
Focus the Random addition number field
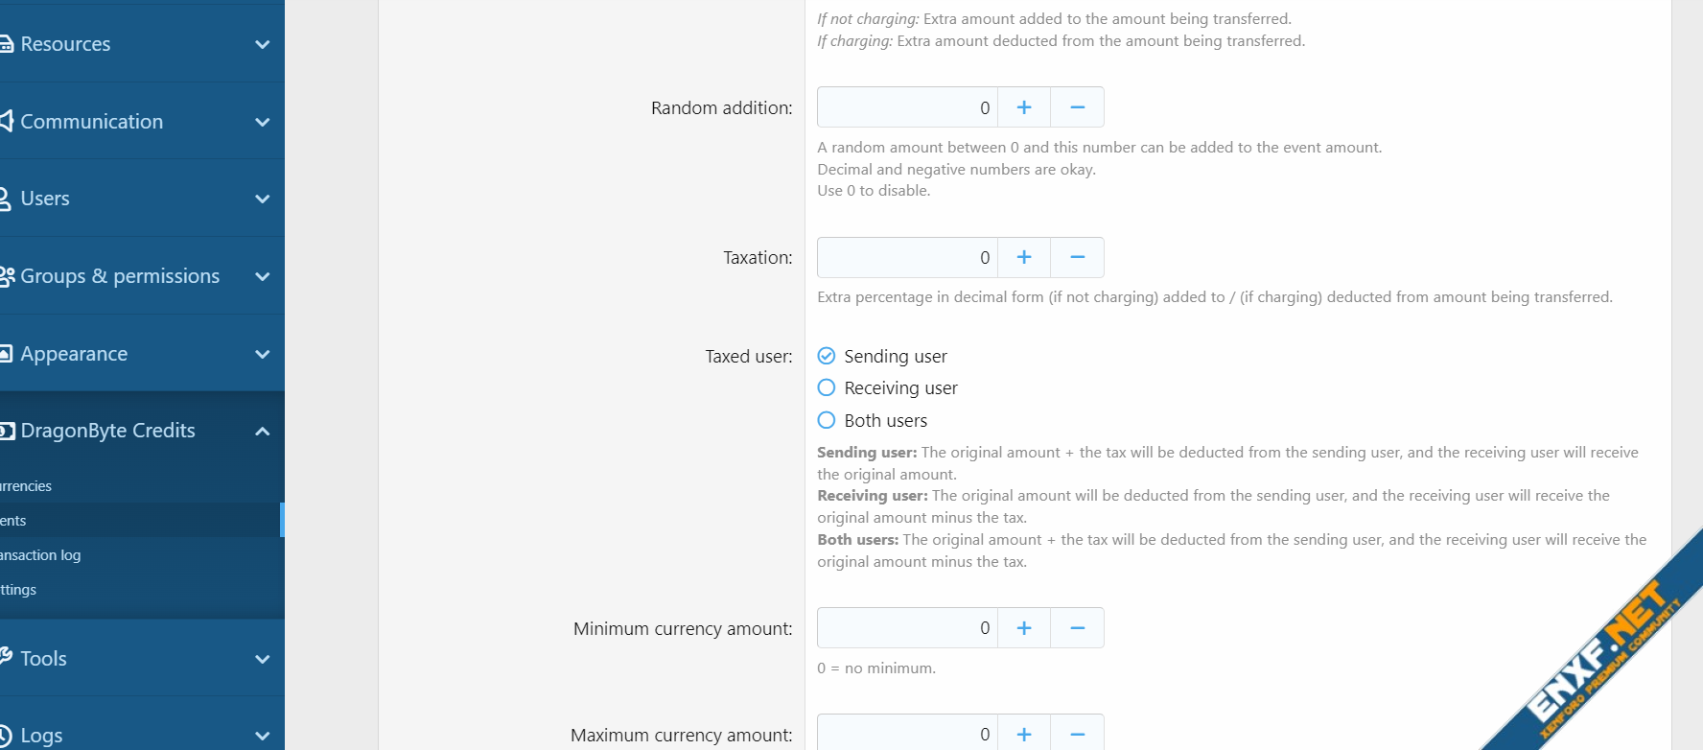pos(907,107)
